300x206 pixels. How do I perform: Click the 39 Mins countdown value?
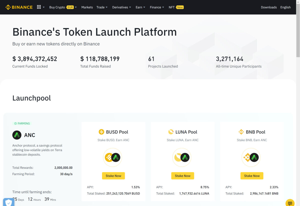(50, 199)
